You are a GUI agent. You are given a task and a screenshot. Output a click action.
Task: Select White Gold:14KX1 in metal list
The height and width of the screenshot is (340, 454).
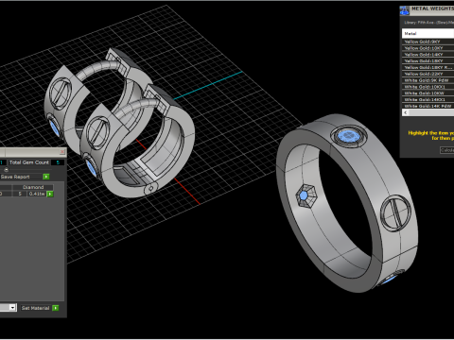pyautogui.click(x=428, y=99)
